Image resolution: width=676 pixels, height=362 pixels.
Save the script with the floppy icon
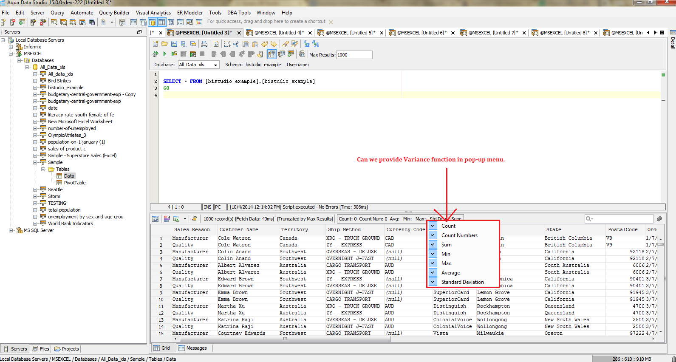(x=174, y=44)
